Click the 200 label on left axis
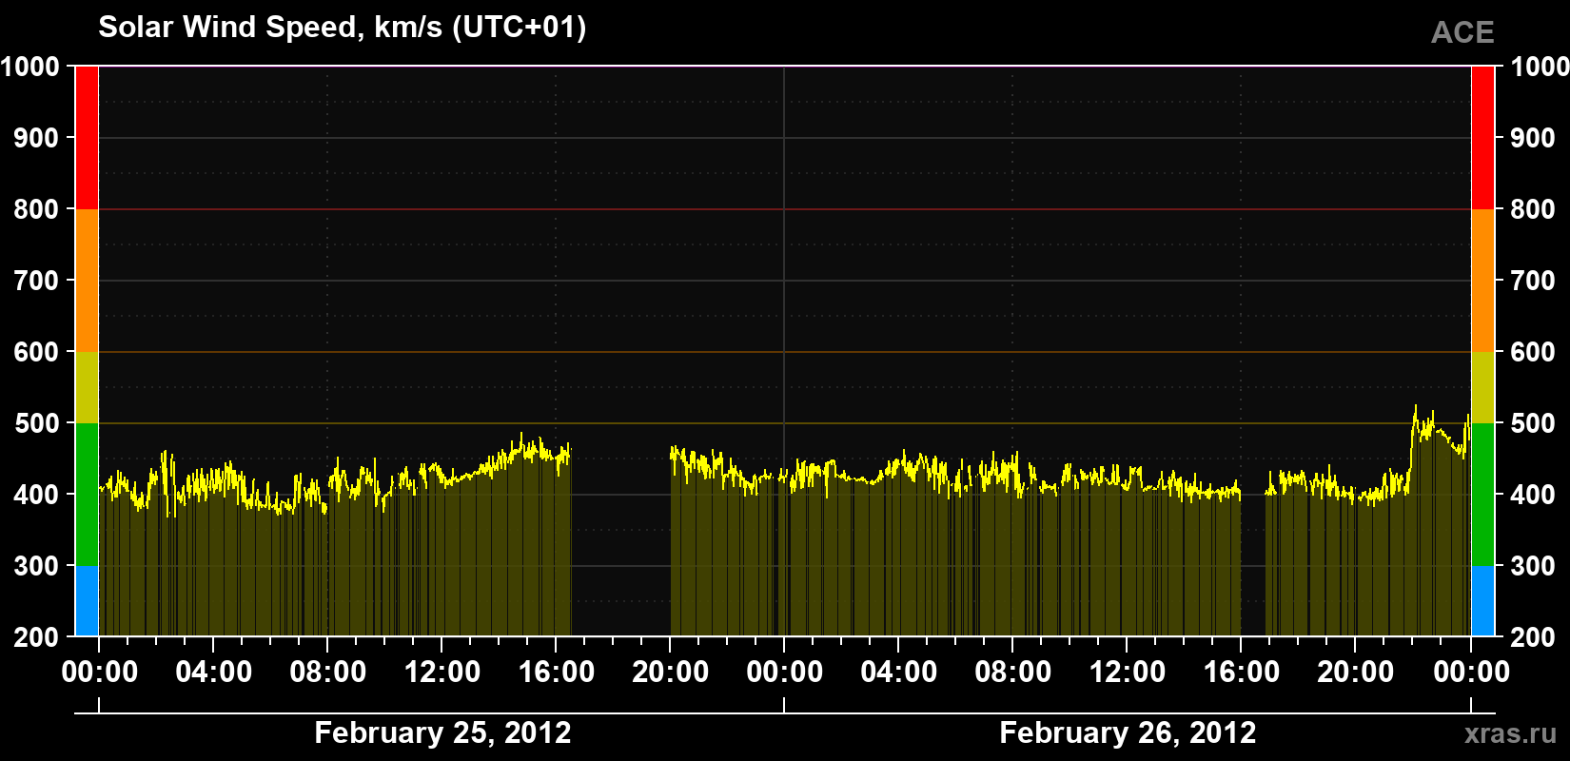1570x761 pixels. tap(37, 637)
